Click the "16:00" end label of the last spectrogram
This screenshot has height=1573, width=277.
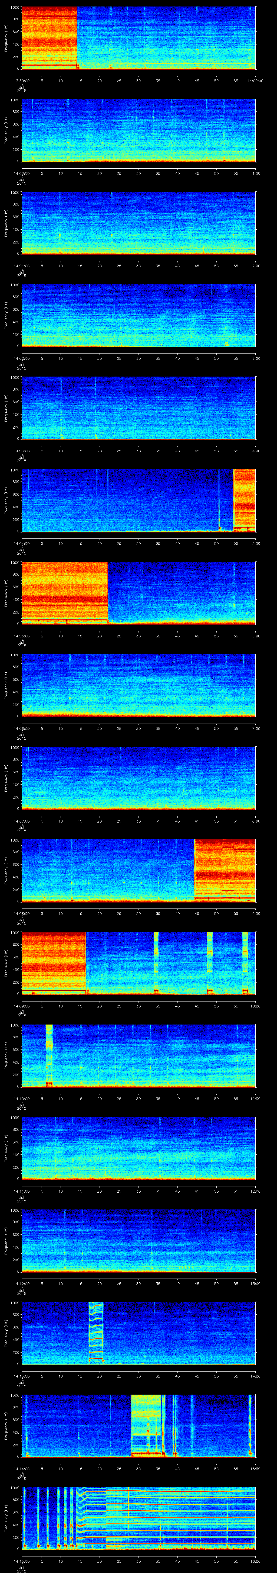coord(255,1561)
